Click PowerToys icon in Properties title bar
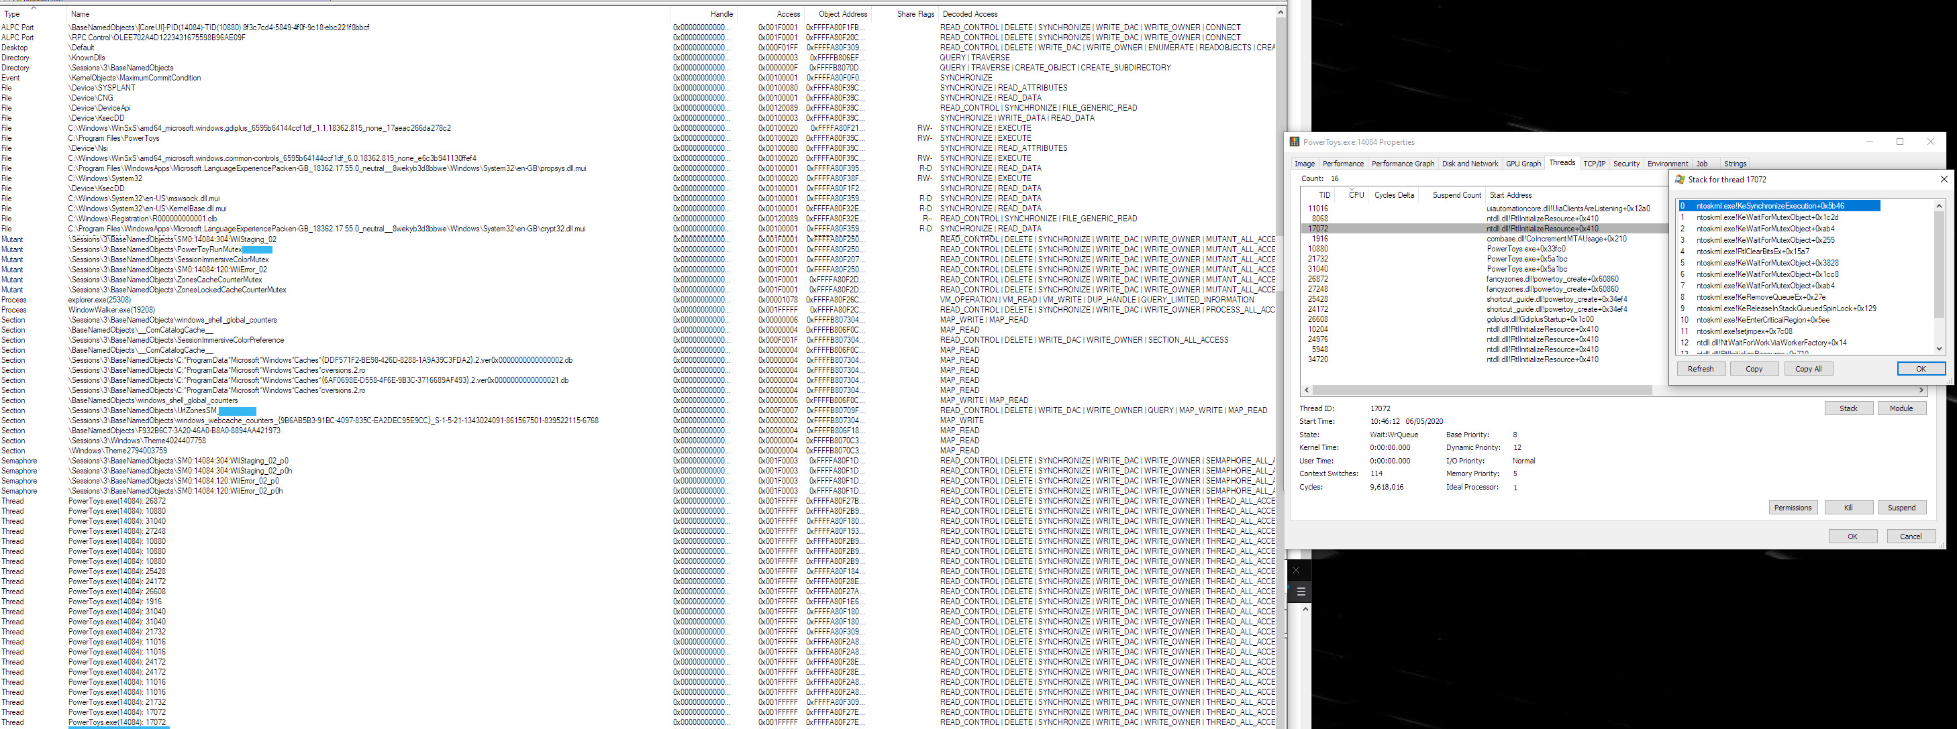Viewport: 1957px width, 729px height. point(1295,142)
